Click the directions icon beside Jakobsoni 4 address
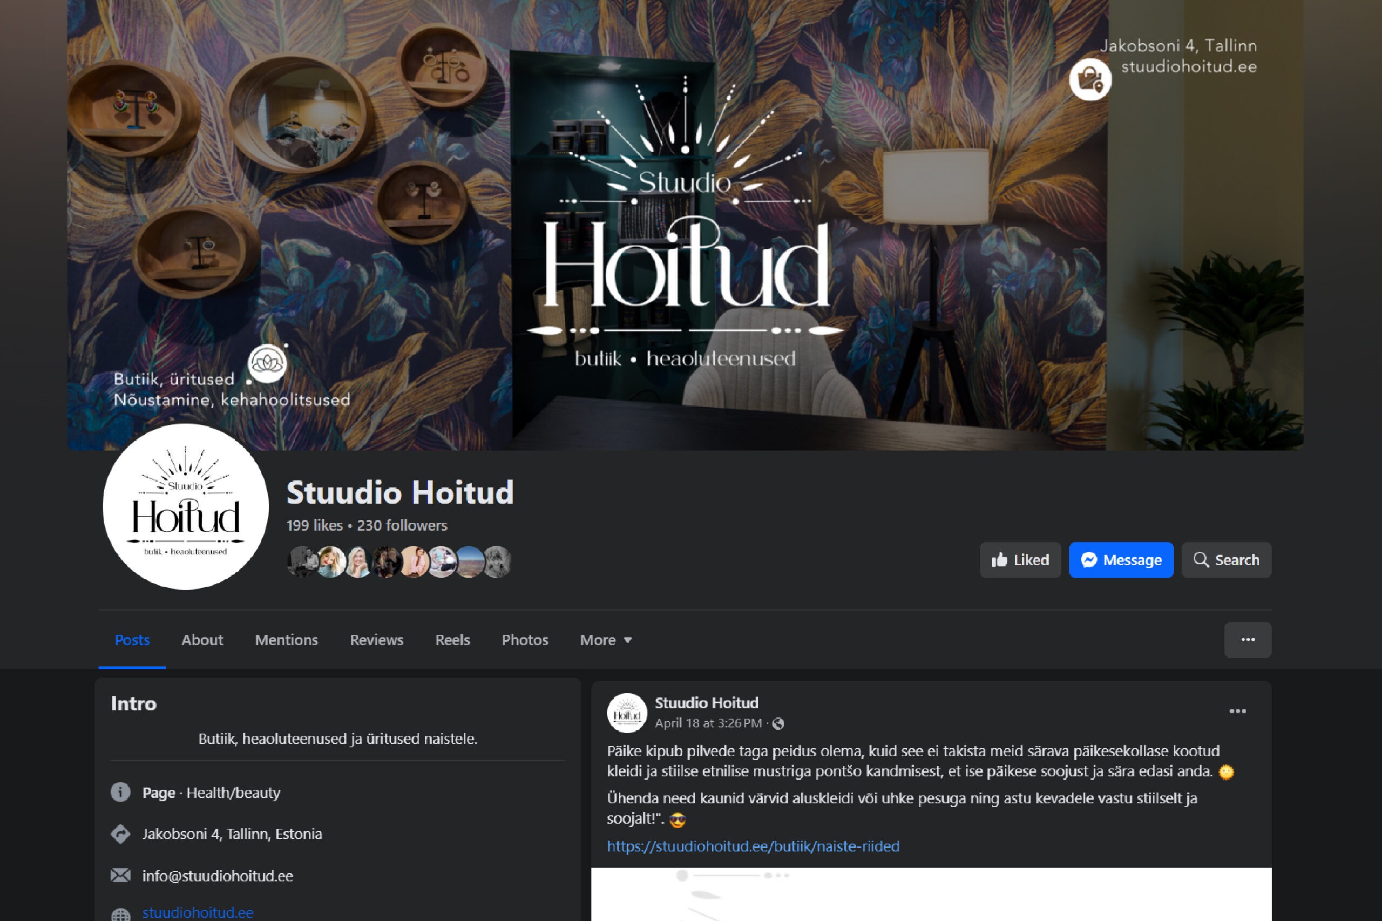 pos(120,834)
